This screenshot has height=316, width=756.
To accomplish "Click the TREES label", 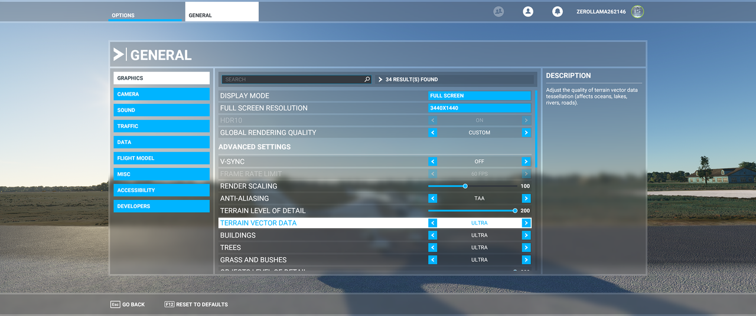I will coord(230,248).
